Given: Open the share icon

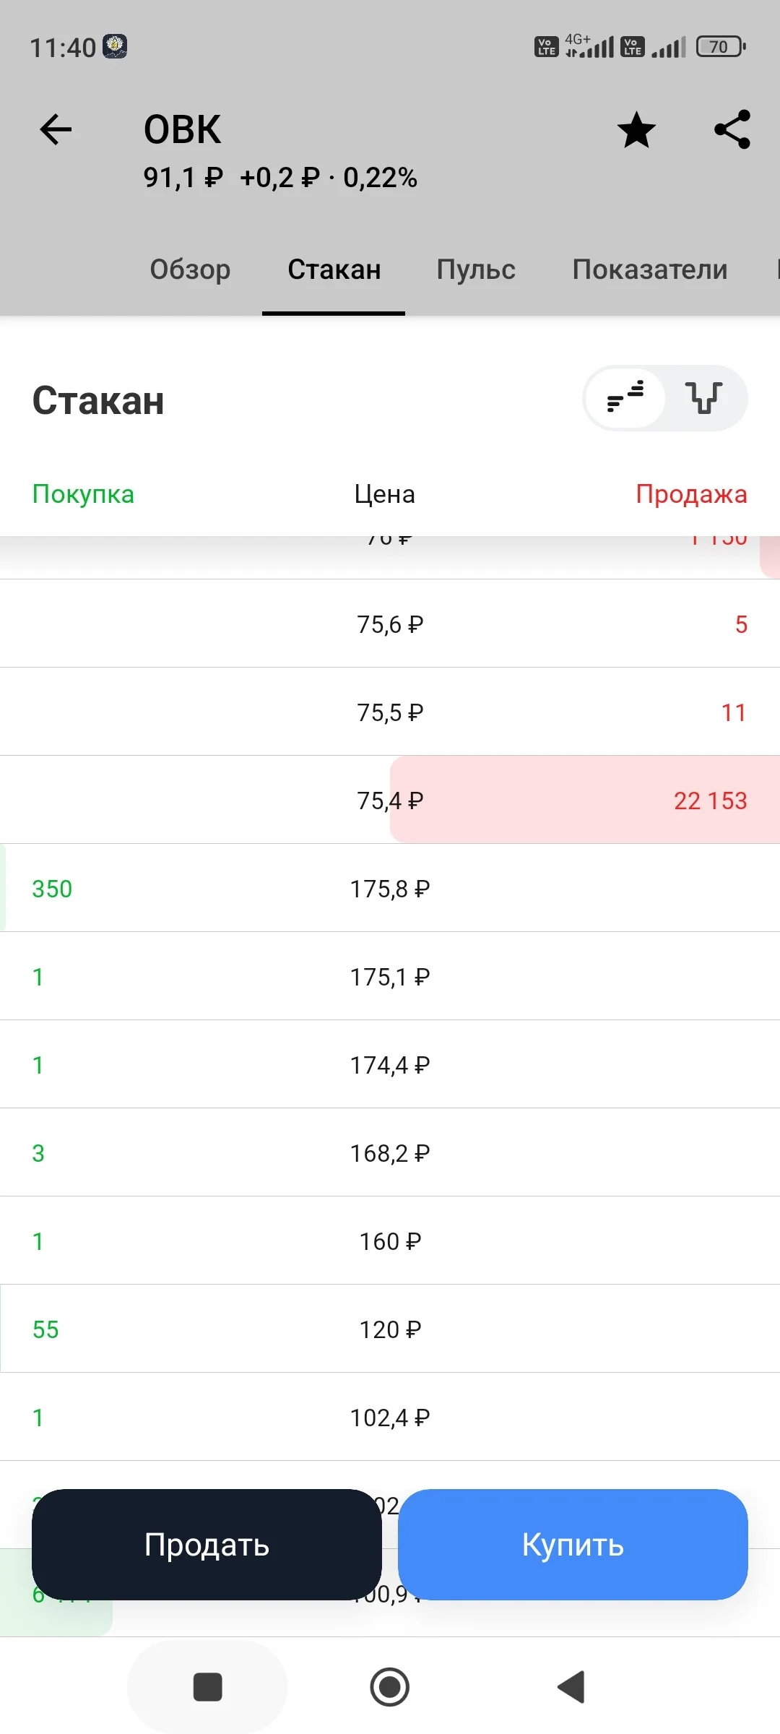Looking at the screenshot, I should tap(732, 130).
